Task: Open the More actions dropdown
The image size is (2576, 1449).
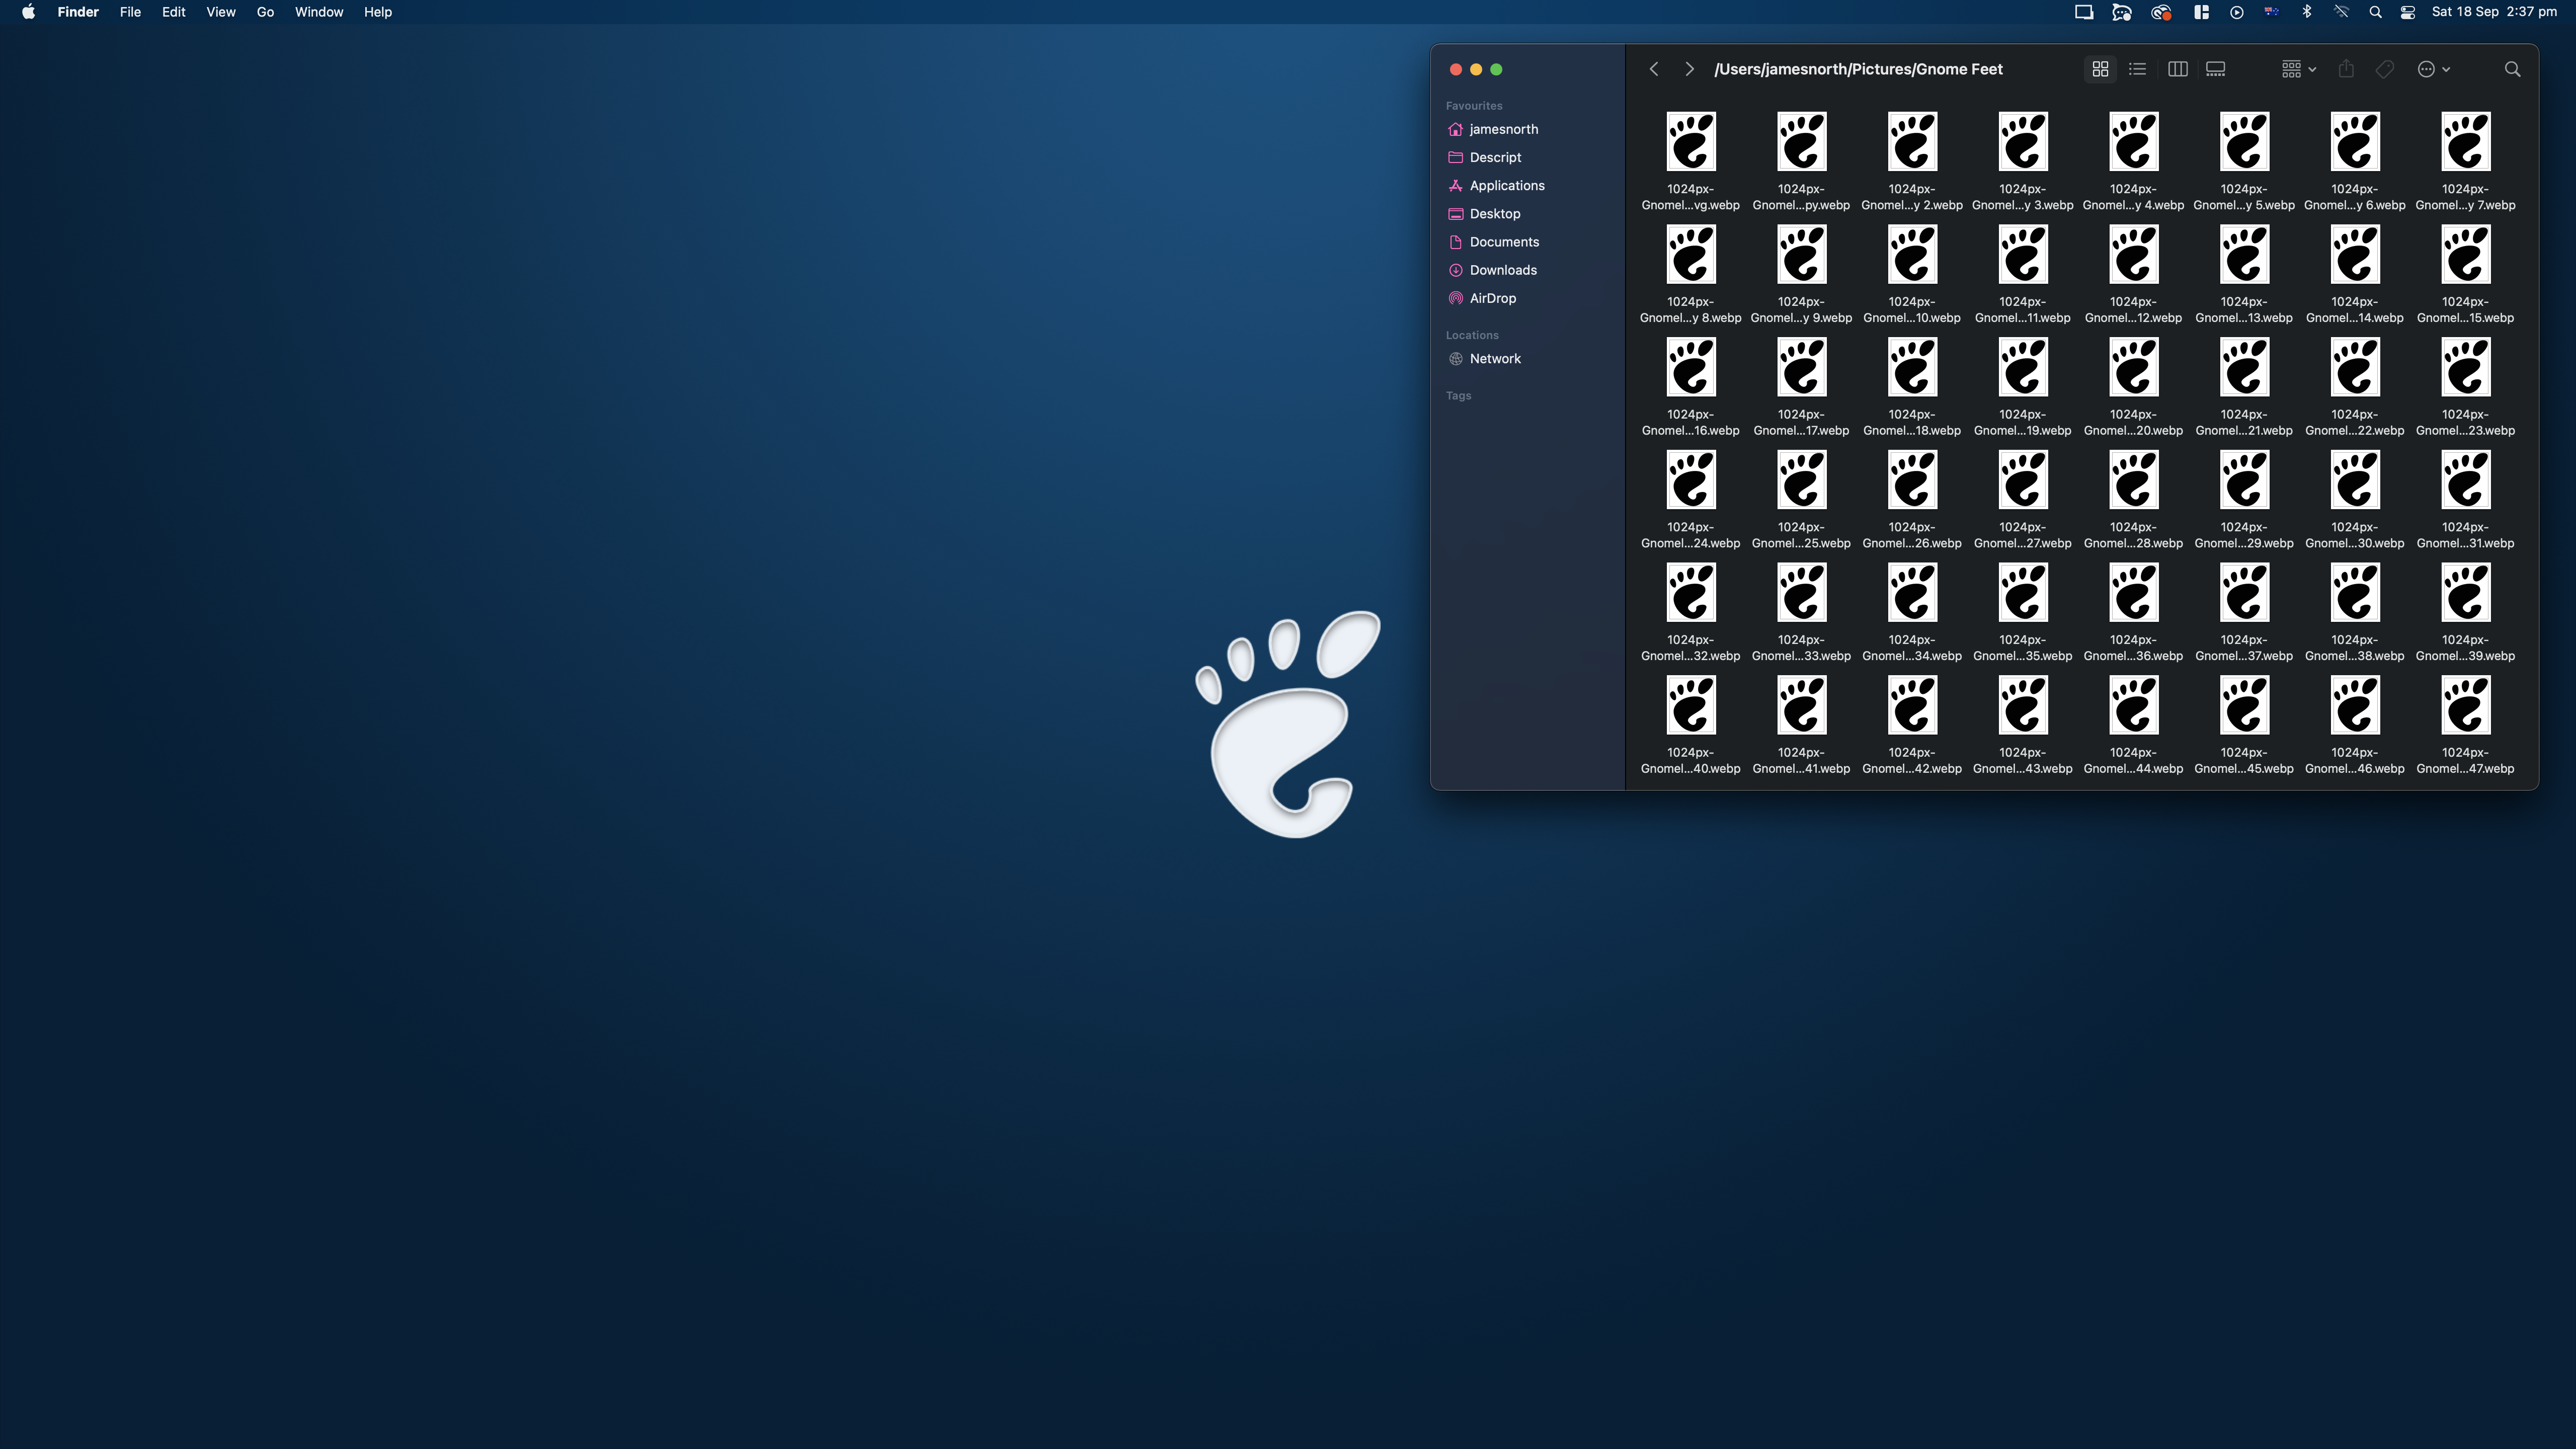Action: coord(2435,69)
